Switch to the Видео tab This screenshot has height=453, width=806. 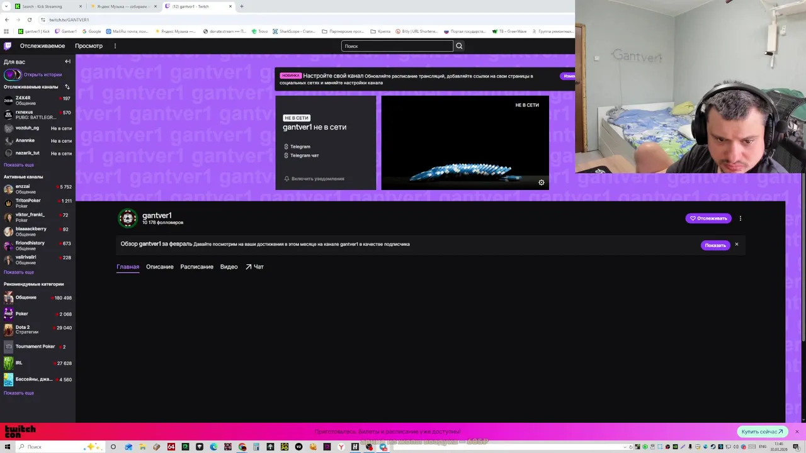tap(229, 267)
